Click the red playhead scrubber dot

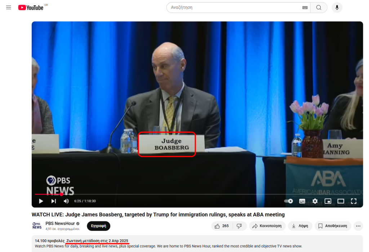click(x=61, y=194)
